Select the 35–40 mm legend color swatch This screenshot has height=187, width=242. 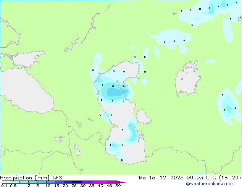pos(95,182)
